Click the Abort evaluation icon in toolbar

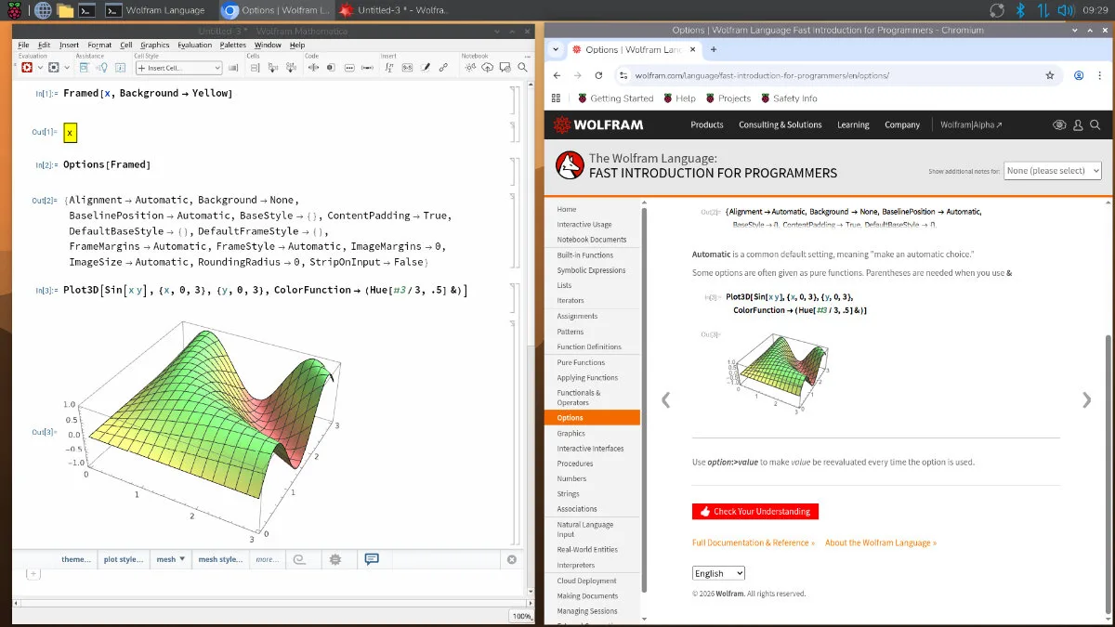54,68
